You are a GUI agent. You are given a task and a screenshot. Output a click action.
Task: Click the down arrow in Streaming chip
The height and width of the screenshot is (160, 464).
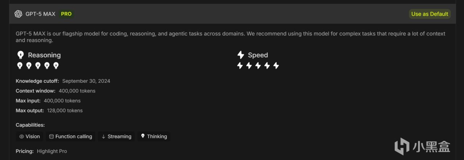coord(103,137)
